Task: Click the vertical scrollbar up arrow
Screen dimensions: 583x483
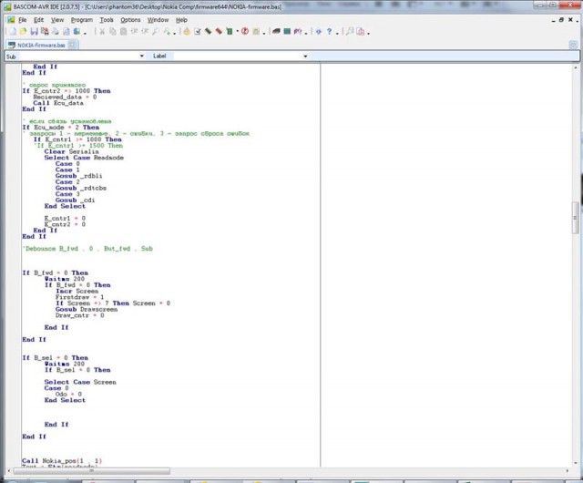Action: point(575,67)
